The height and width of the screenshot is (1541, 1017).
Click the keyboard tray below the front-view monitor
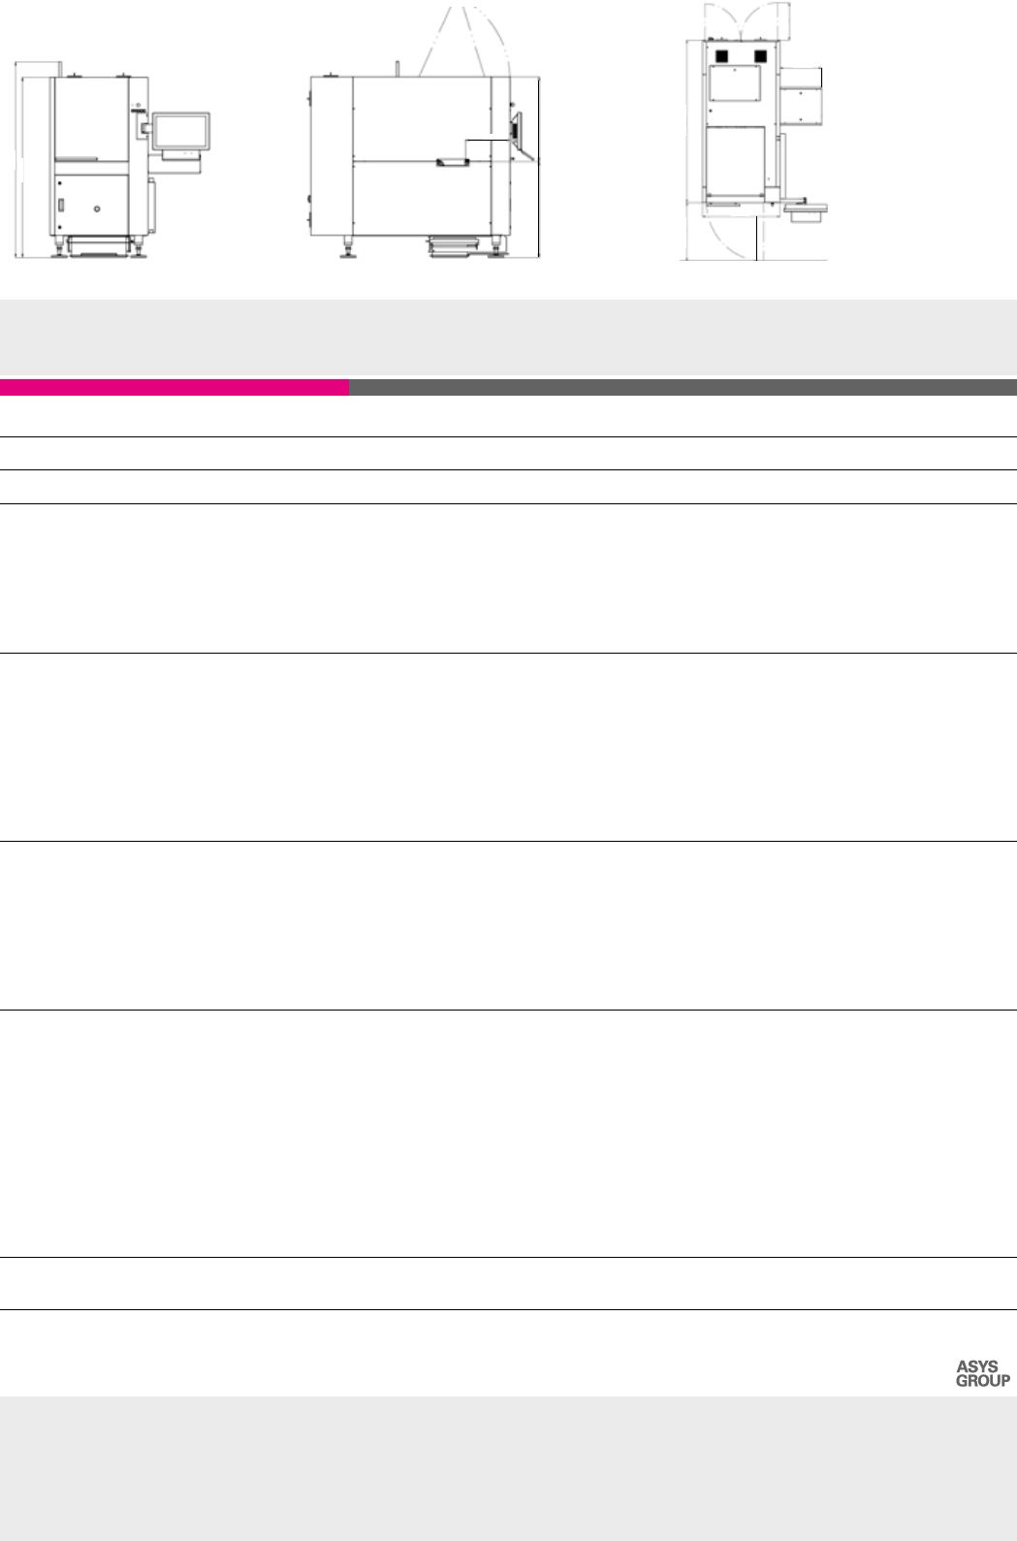coord(180,154)
